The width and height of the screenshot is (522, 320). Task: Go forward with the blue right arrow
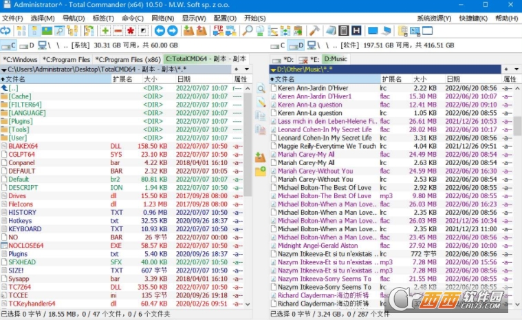[x=172, y=30]
